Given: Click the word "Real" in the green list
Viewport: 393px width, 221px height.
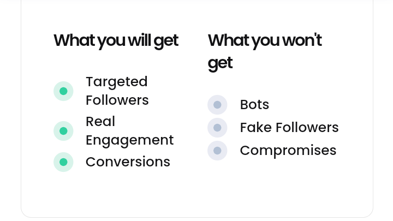Looking at the screenshot, I should (x=100, y=122).
